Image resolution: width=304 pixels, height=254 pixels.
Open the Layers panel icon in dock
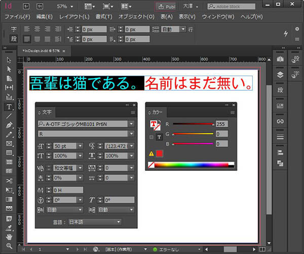coord(280,75)
